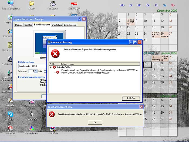This screenshot has height=142, width=189.
Task: Switch to the Einstellungen tab
Action: point(70,25)
